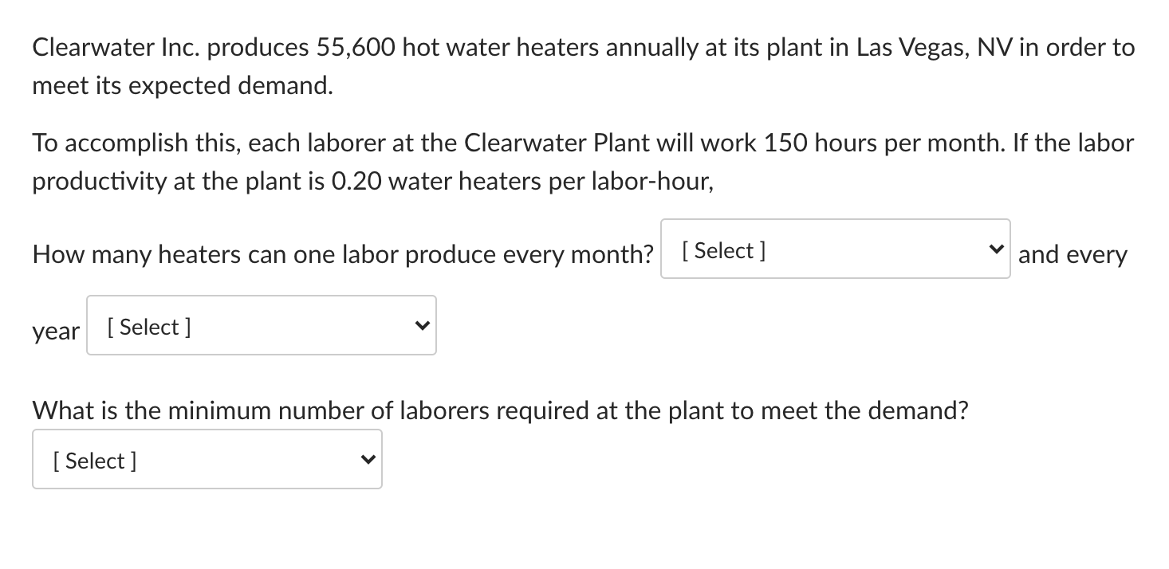Screen dimensions: 1169x569
Task: Click the first paragraph about Clearwater Inc.
Action: pyautogui.click(x=583, y=66)
